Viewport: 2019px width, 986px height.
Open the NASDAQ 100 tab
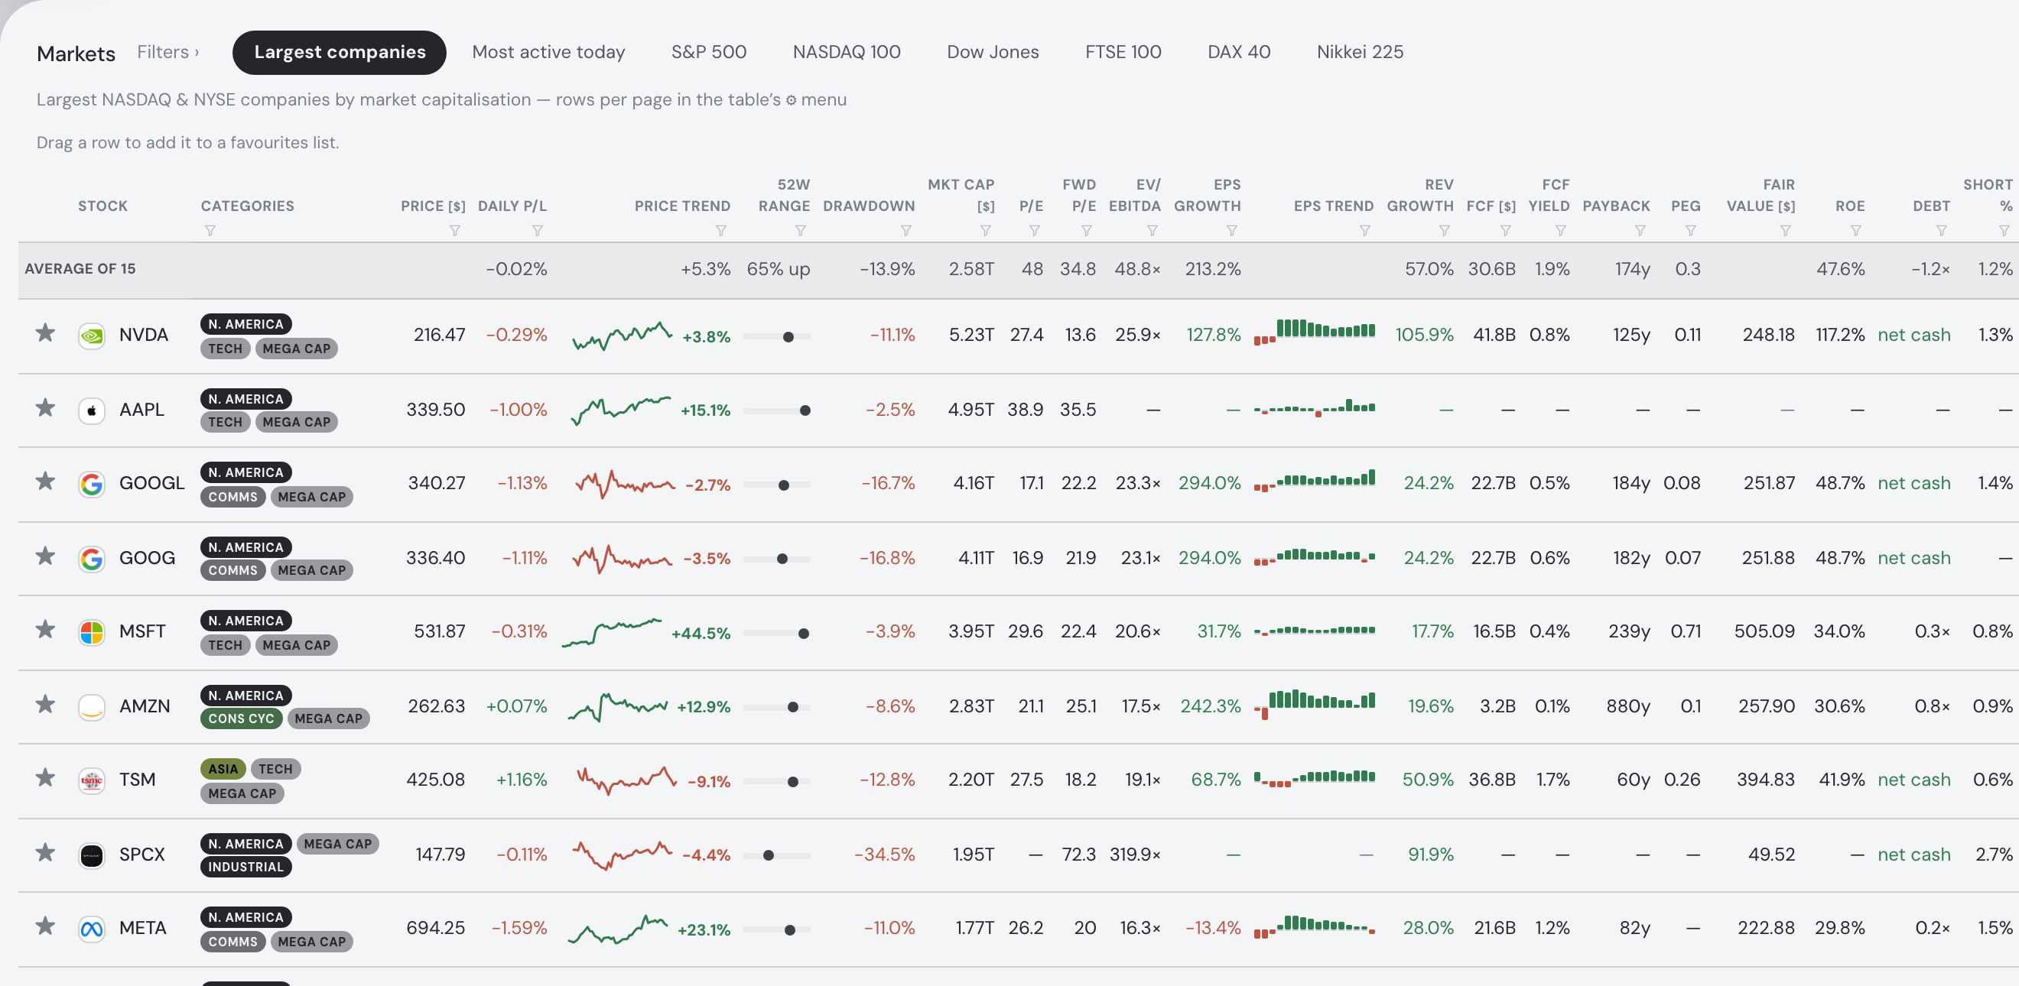point(847,52)
